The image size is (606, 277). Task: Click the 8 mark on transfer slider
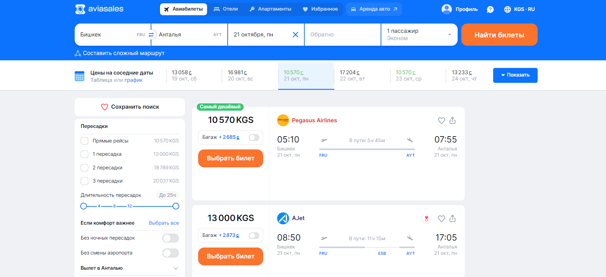tap(114, 206)
